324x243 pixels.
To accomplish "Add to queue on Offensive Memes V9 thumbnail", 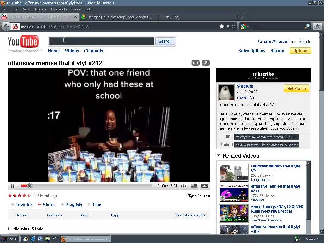I will tap(222, 178).
